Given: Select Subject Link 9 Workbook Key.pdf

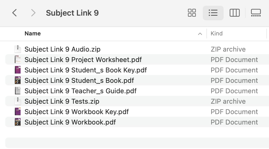Looking at the screenshot, I should coord(137,112).
